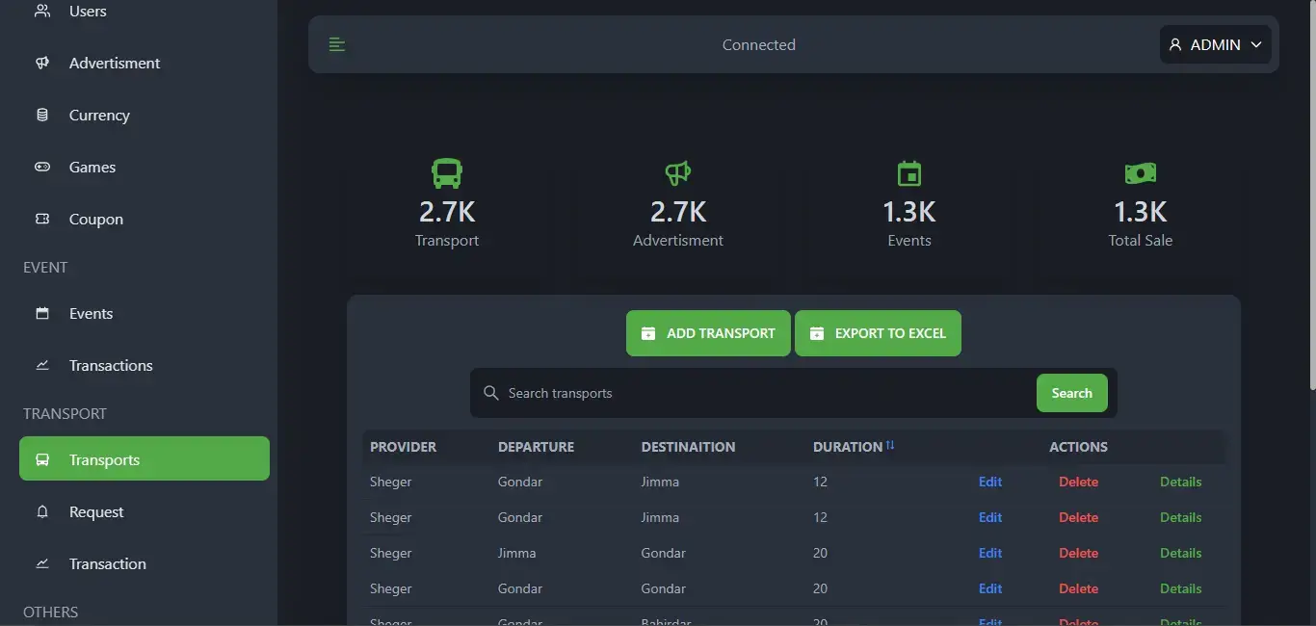The image size is (1316, 626).
Task: Edit the first Gondar to Jimma row
Action: tap(990, 482)
